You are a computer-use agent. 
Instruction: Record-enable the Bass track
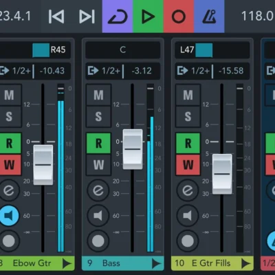[98, 241]
